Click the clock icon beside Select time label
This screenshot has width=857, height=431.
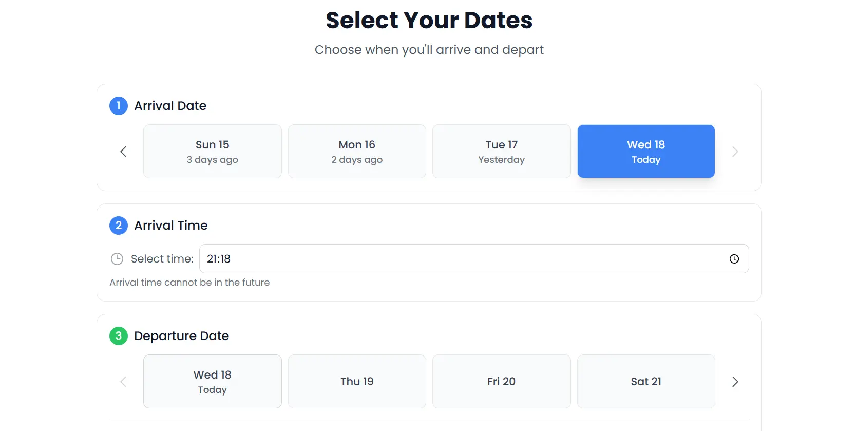(117, 259)
